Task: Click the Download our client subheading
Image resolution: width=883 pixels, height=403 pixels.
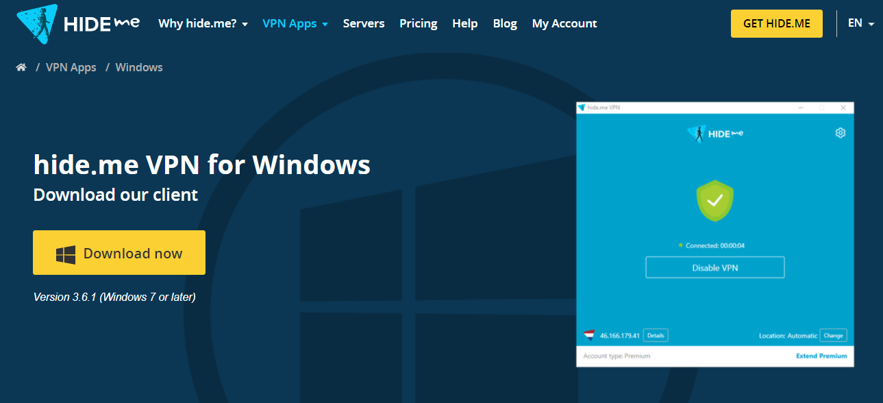Action: [116, 195]
